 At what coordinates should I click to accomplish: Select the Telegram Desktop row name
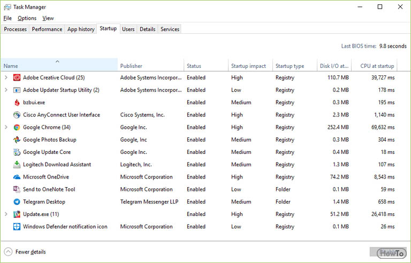click(44, 202)
